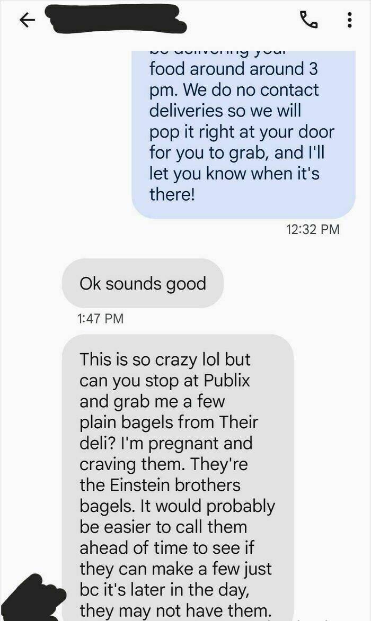Tap the line "deli? I'm pregnant and"
371x621 pixels.
pos(166,444)
